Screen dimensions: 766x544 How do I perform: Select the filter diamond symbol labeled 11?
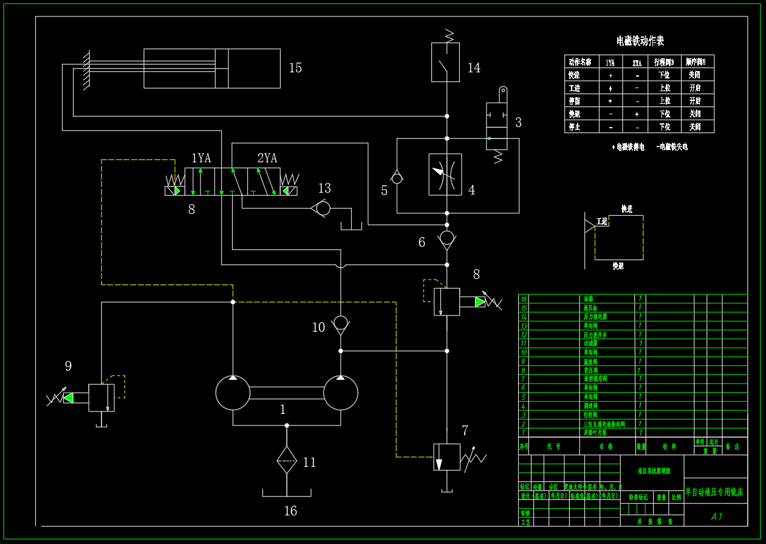tap(287, 460)
